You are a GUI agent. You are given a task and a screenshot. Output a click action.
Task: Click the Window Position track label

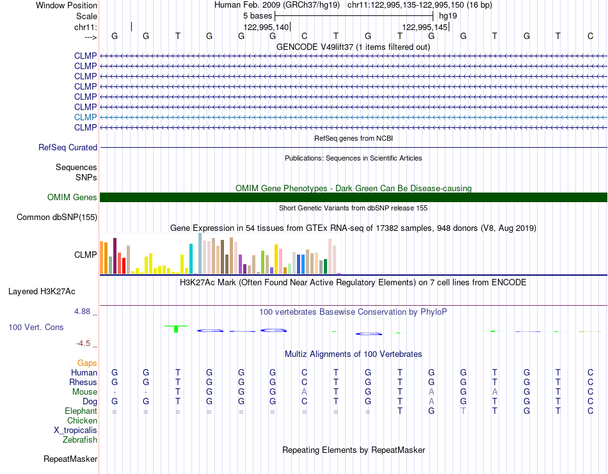[67, 5]
